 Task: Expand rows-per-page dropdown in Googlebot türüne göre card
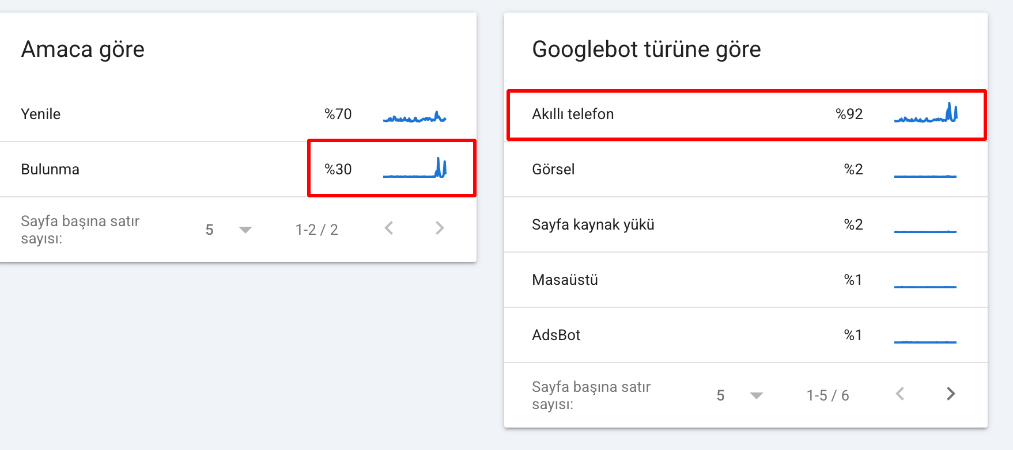point(740,395)
